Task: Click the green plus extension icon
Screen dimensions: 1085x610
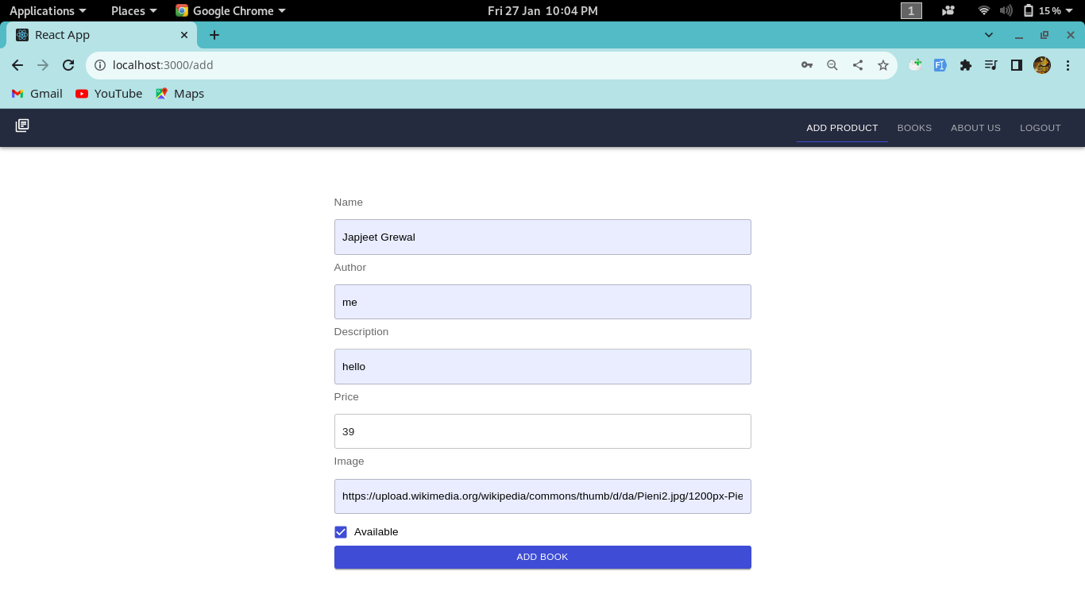Action: [x=915, y=65]
